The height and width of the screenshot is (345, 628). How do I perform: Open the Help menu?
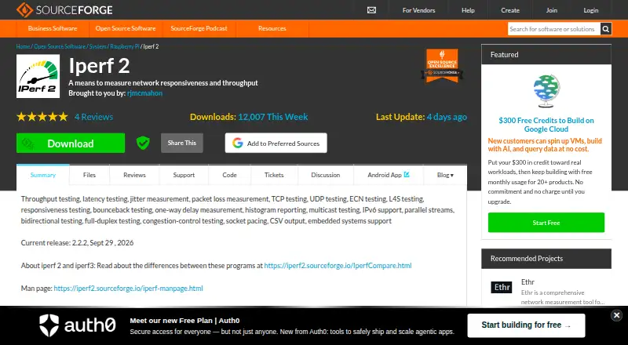468,10
